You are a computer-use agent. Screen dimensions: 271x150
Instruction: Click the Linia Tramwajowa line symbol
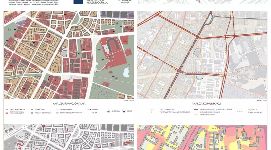point(152,110)
